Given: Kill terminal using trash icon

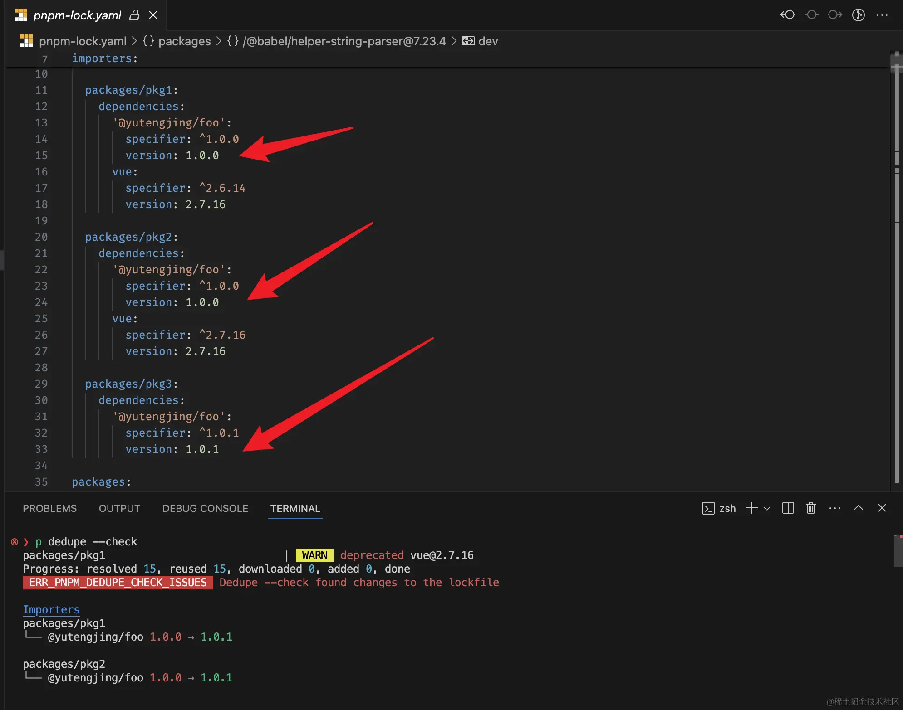Looking at the screenshot, I should click(811, 508).
